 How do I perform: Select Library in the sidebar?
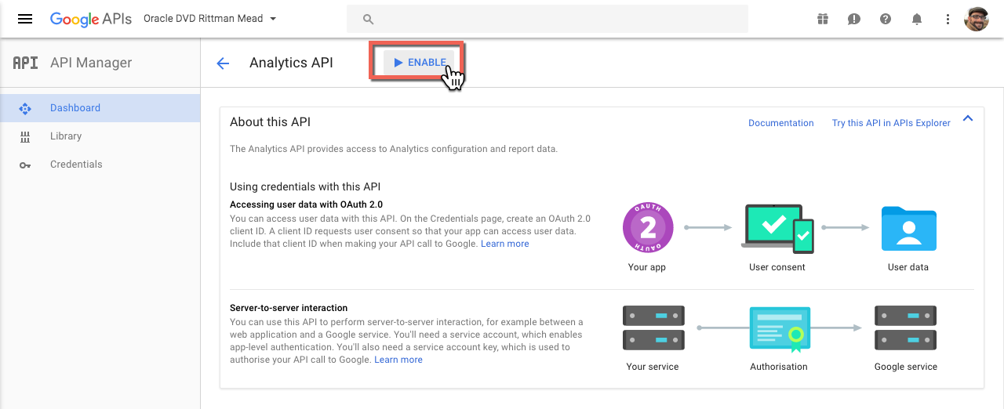[100, 136]
